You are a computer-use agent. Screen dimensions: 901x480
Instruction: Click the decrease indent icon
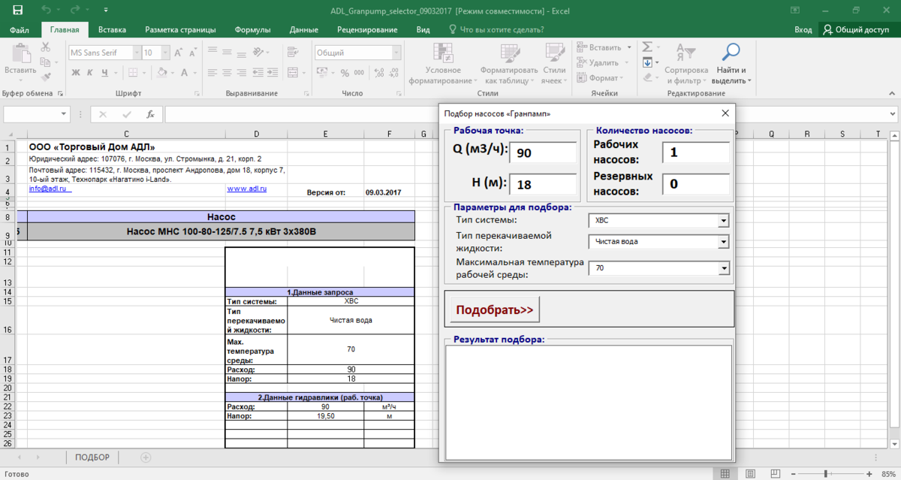pyautogui.click(x=260, y=73)
